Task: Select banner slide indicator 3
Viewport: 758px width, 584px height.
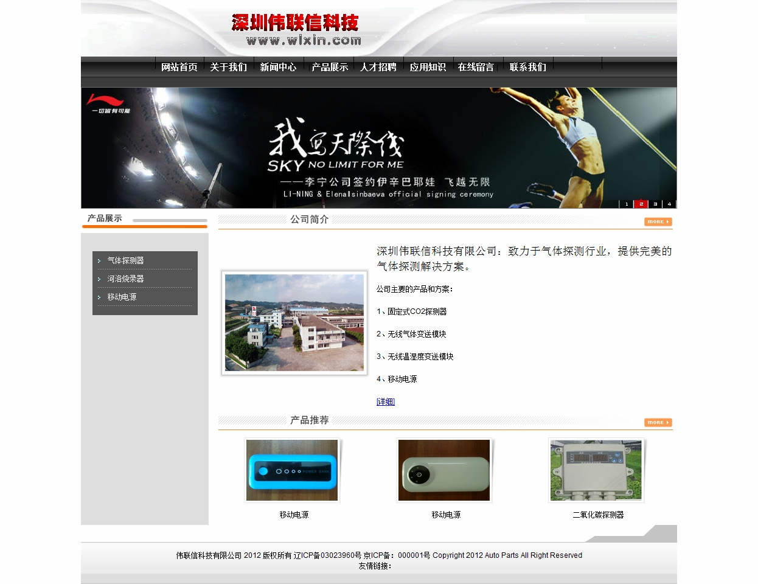Action: pos(655,204)
